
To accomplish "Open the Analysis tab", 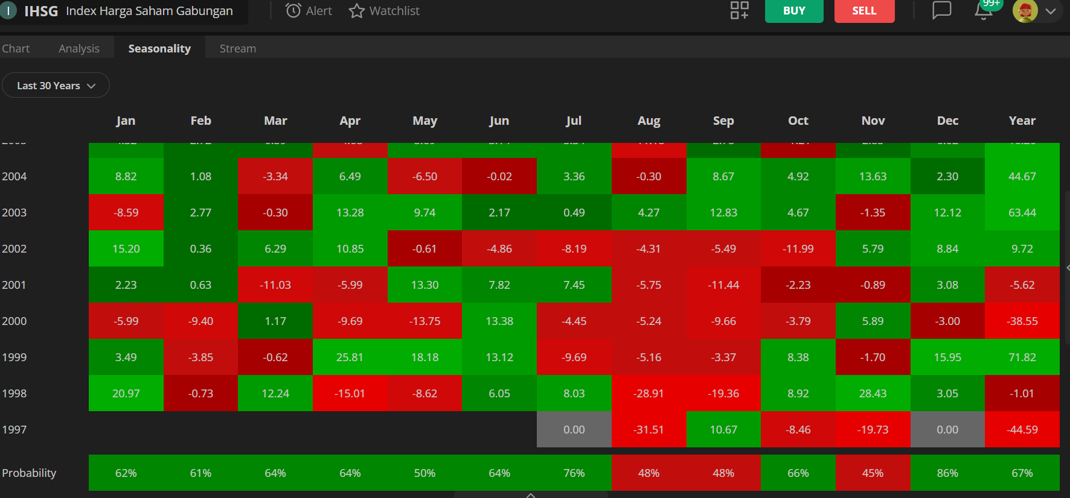I will (x=79, y=48).
